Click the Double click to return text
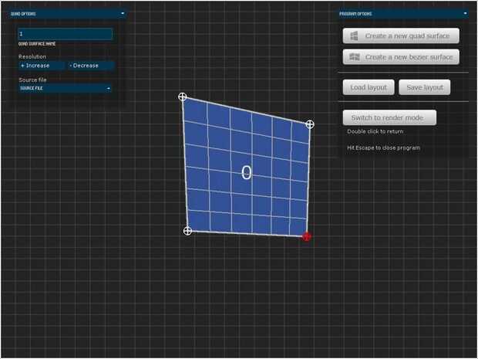The width and height of the screenshot is (478, 359). 375,131
